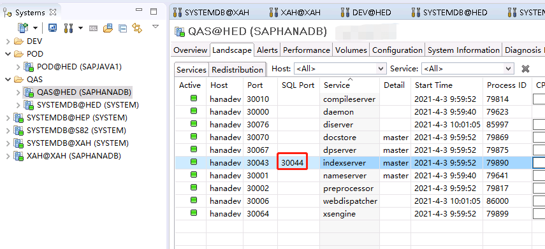The height and width of the screenshot is (249, 545).
Task: Clear filters with the X icon
Action: tap(525, 69)
